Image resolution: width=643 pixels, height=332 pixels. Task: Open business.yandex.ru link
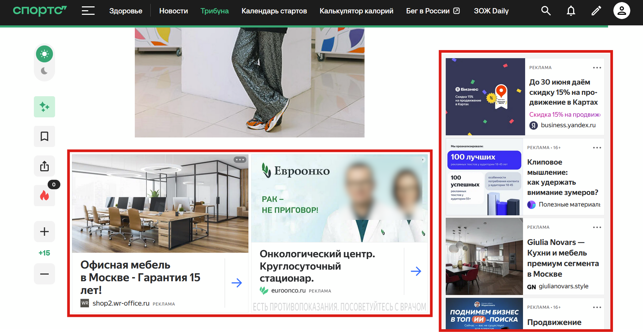pyautogui.click(x=568, y=125)
